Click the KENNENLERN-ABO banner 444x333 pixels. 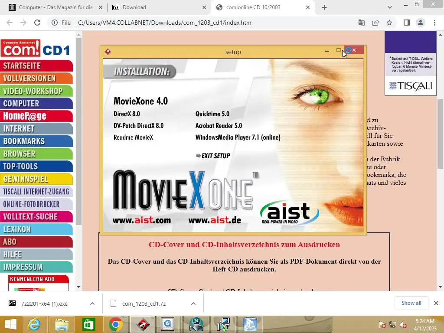click(39, 283)
